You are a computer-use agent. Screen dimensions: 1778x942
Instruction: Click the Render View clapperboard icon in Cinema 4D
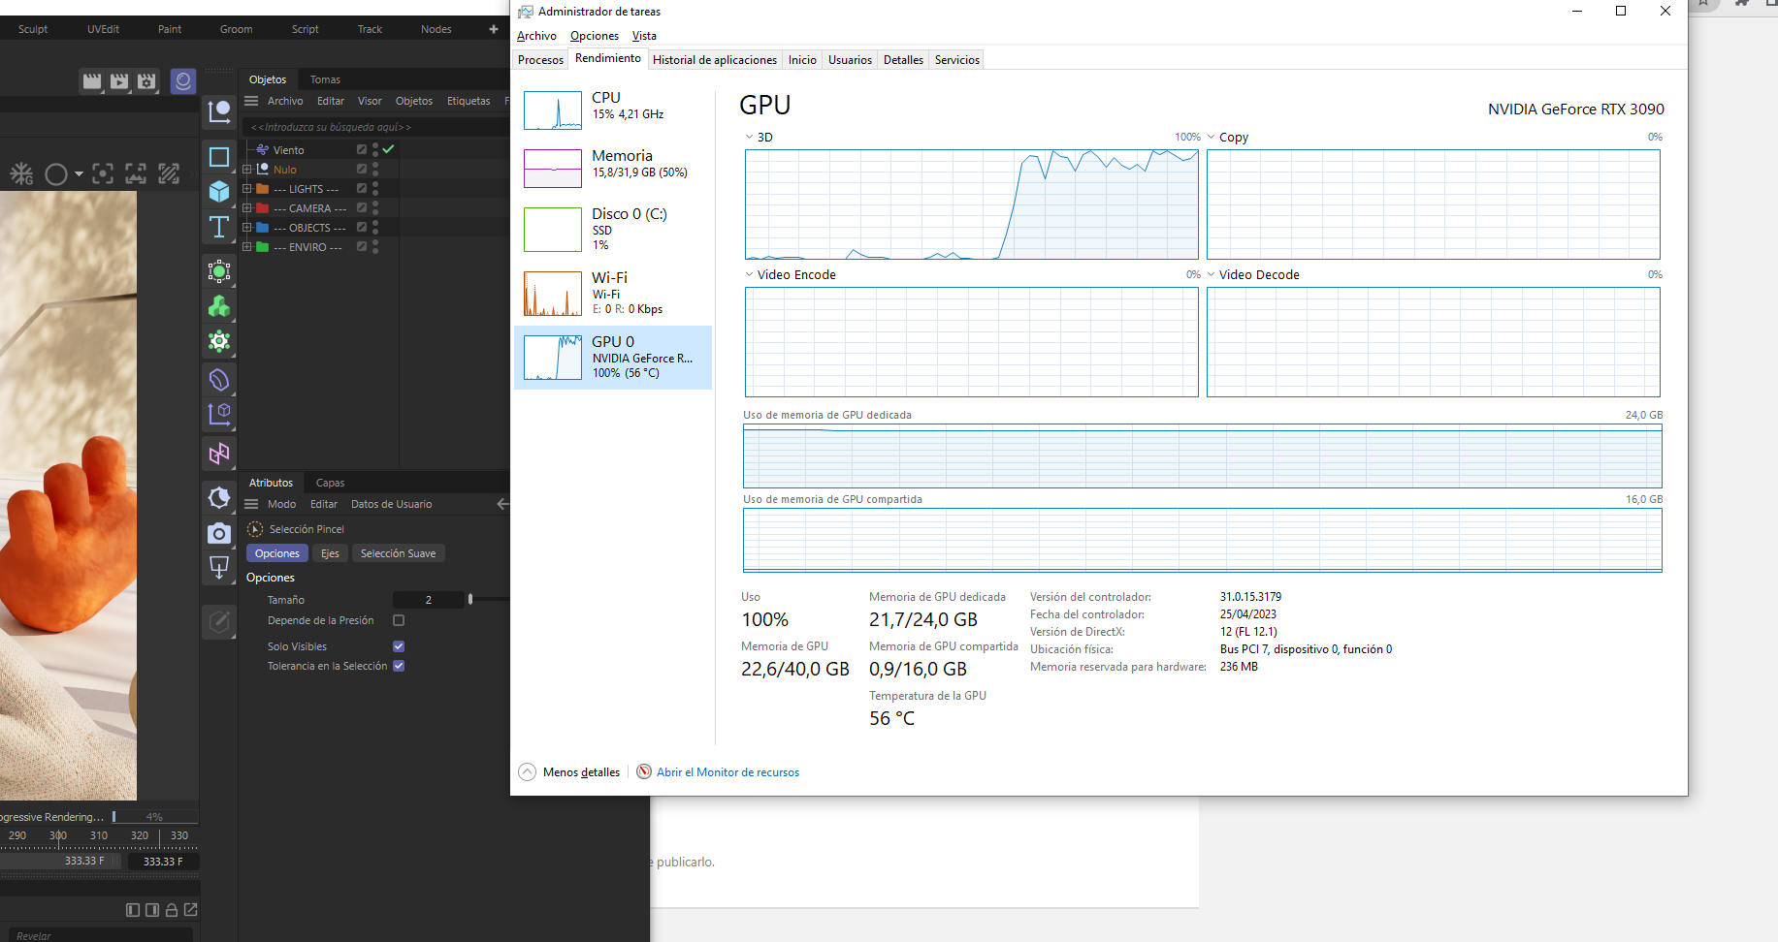point(92,81)
